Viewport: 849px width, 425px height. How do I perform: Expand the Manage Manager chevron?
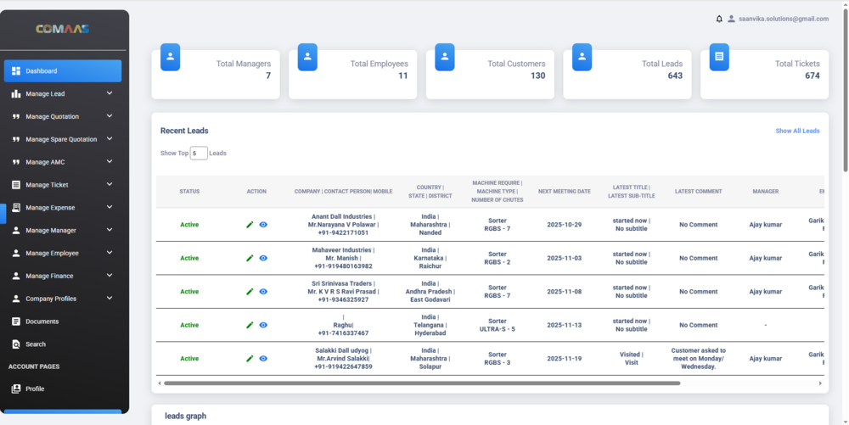110,230
